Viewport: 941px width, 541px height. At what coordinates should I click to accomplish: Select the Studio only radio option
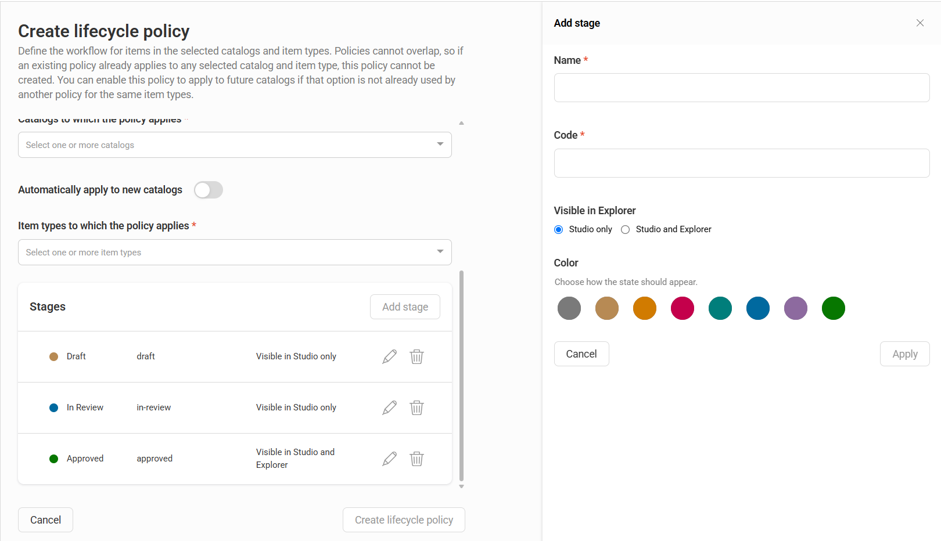click(559, 229)
